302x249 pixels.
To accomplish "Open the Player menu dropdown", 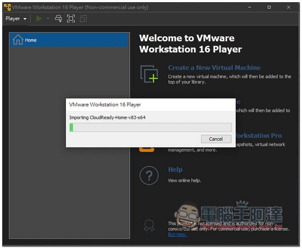I will tap(16, 19).
